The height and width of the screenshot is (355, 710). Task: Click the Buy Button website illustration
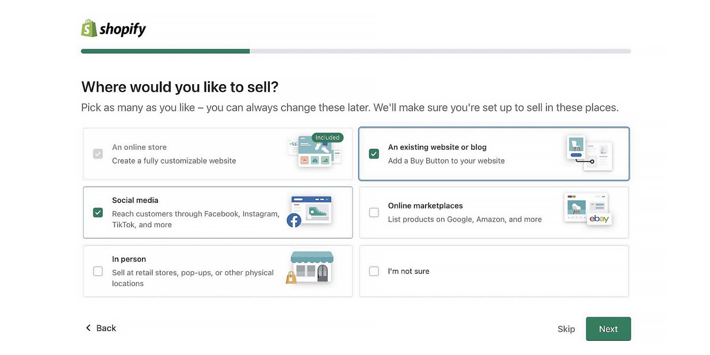tap(589, 153)
